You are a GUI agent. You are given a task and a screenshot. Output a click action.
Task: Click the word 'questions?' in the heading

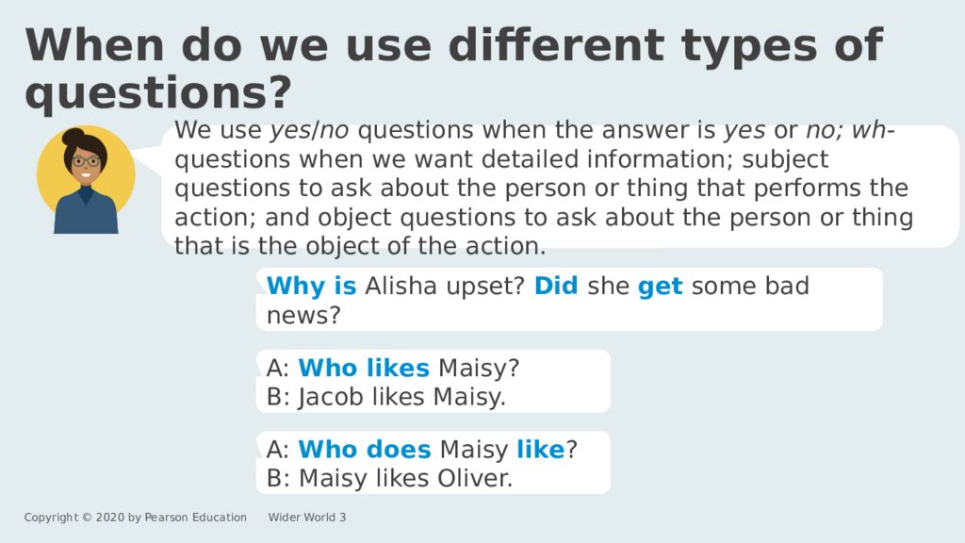coord(158,92)
